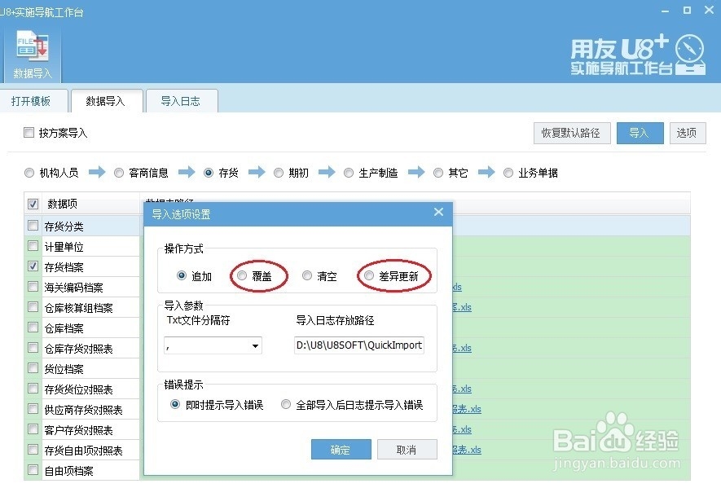Check the 仓库存货对照表 checkbox
The image size is (721, 488).
pyautogui.click(x=33, y=347)
